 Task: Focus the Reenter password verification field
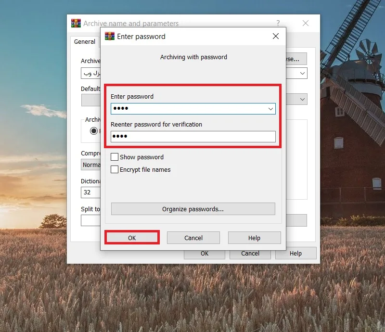193,137
